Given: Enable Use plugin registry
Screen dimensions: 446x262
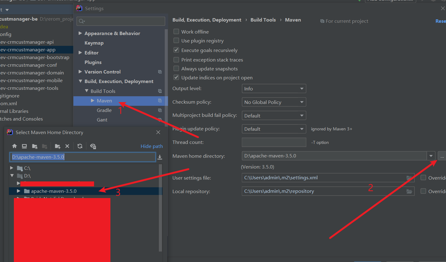Looking at the screenshot, I should point(176,40).
